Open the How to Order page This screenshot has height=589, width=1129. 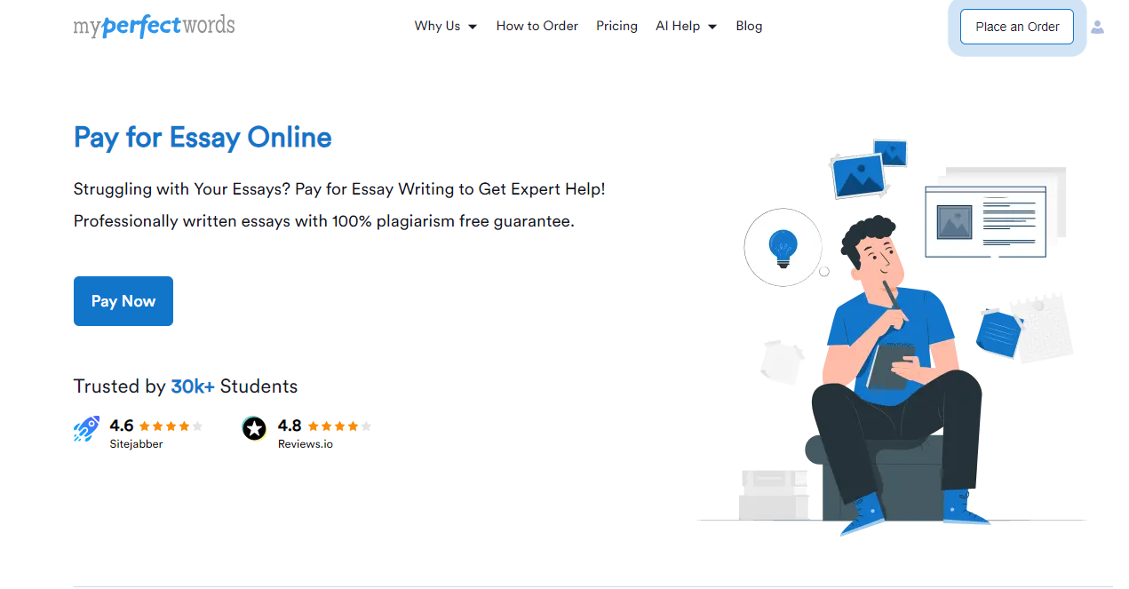pyautogui.click(x=537, y=26)
